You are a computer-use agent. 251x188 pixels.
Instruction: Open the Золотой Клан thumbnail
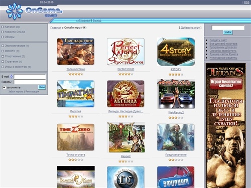point(76,177)
